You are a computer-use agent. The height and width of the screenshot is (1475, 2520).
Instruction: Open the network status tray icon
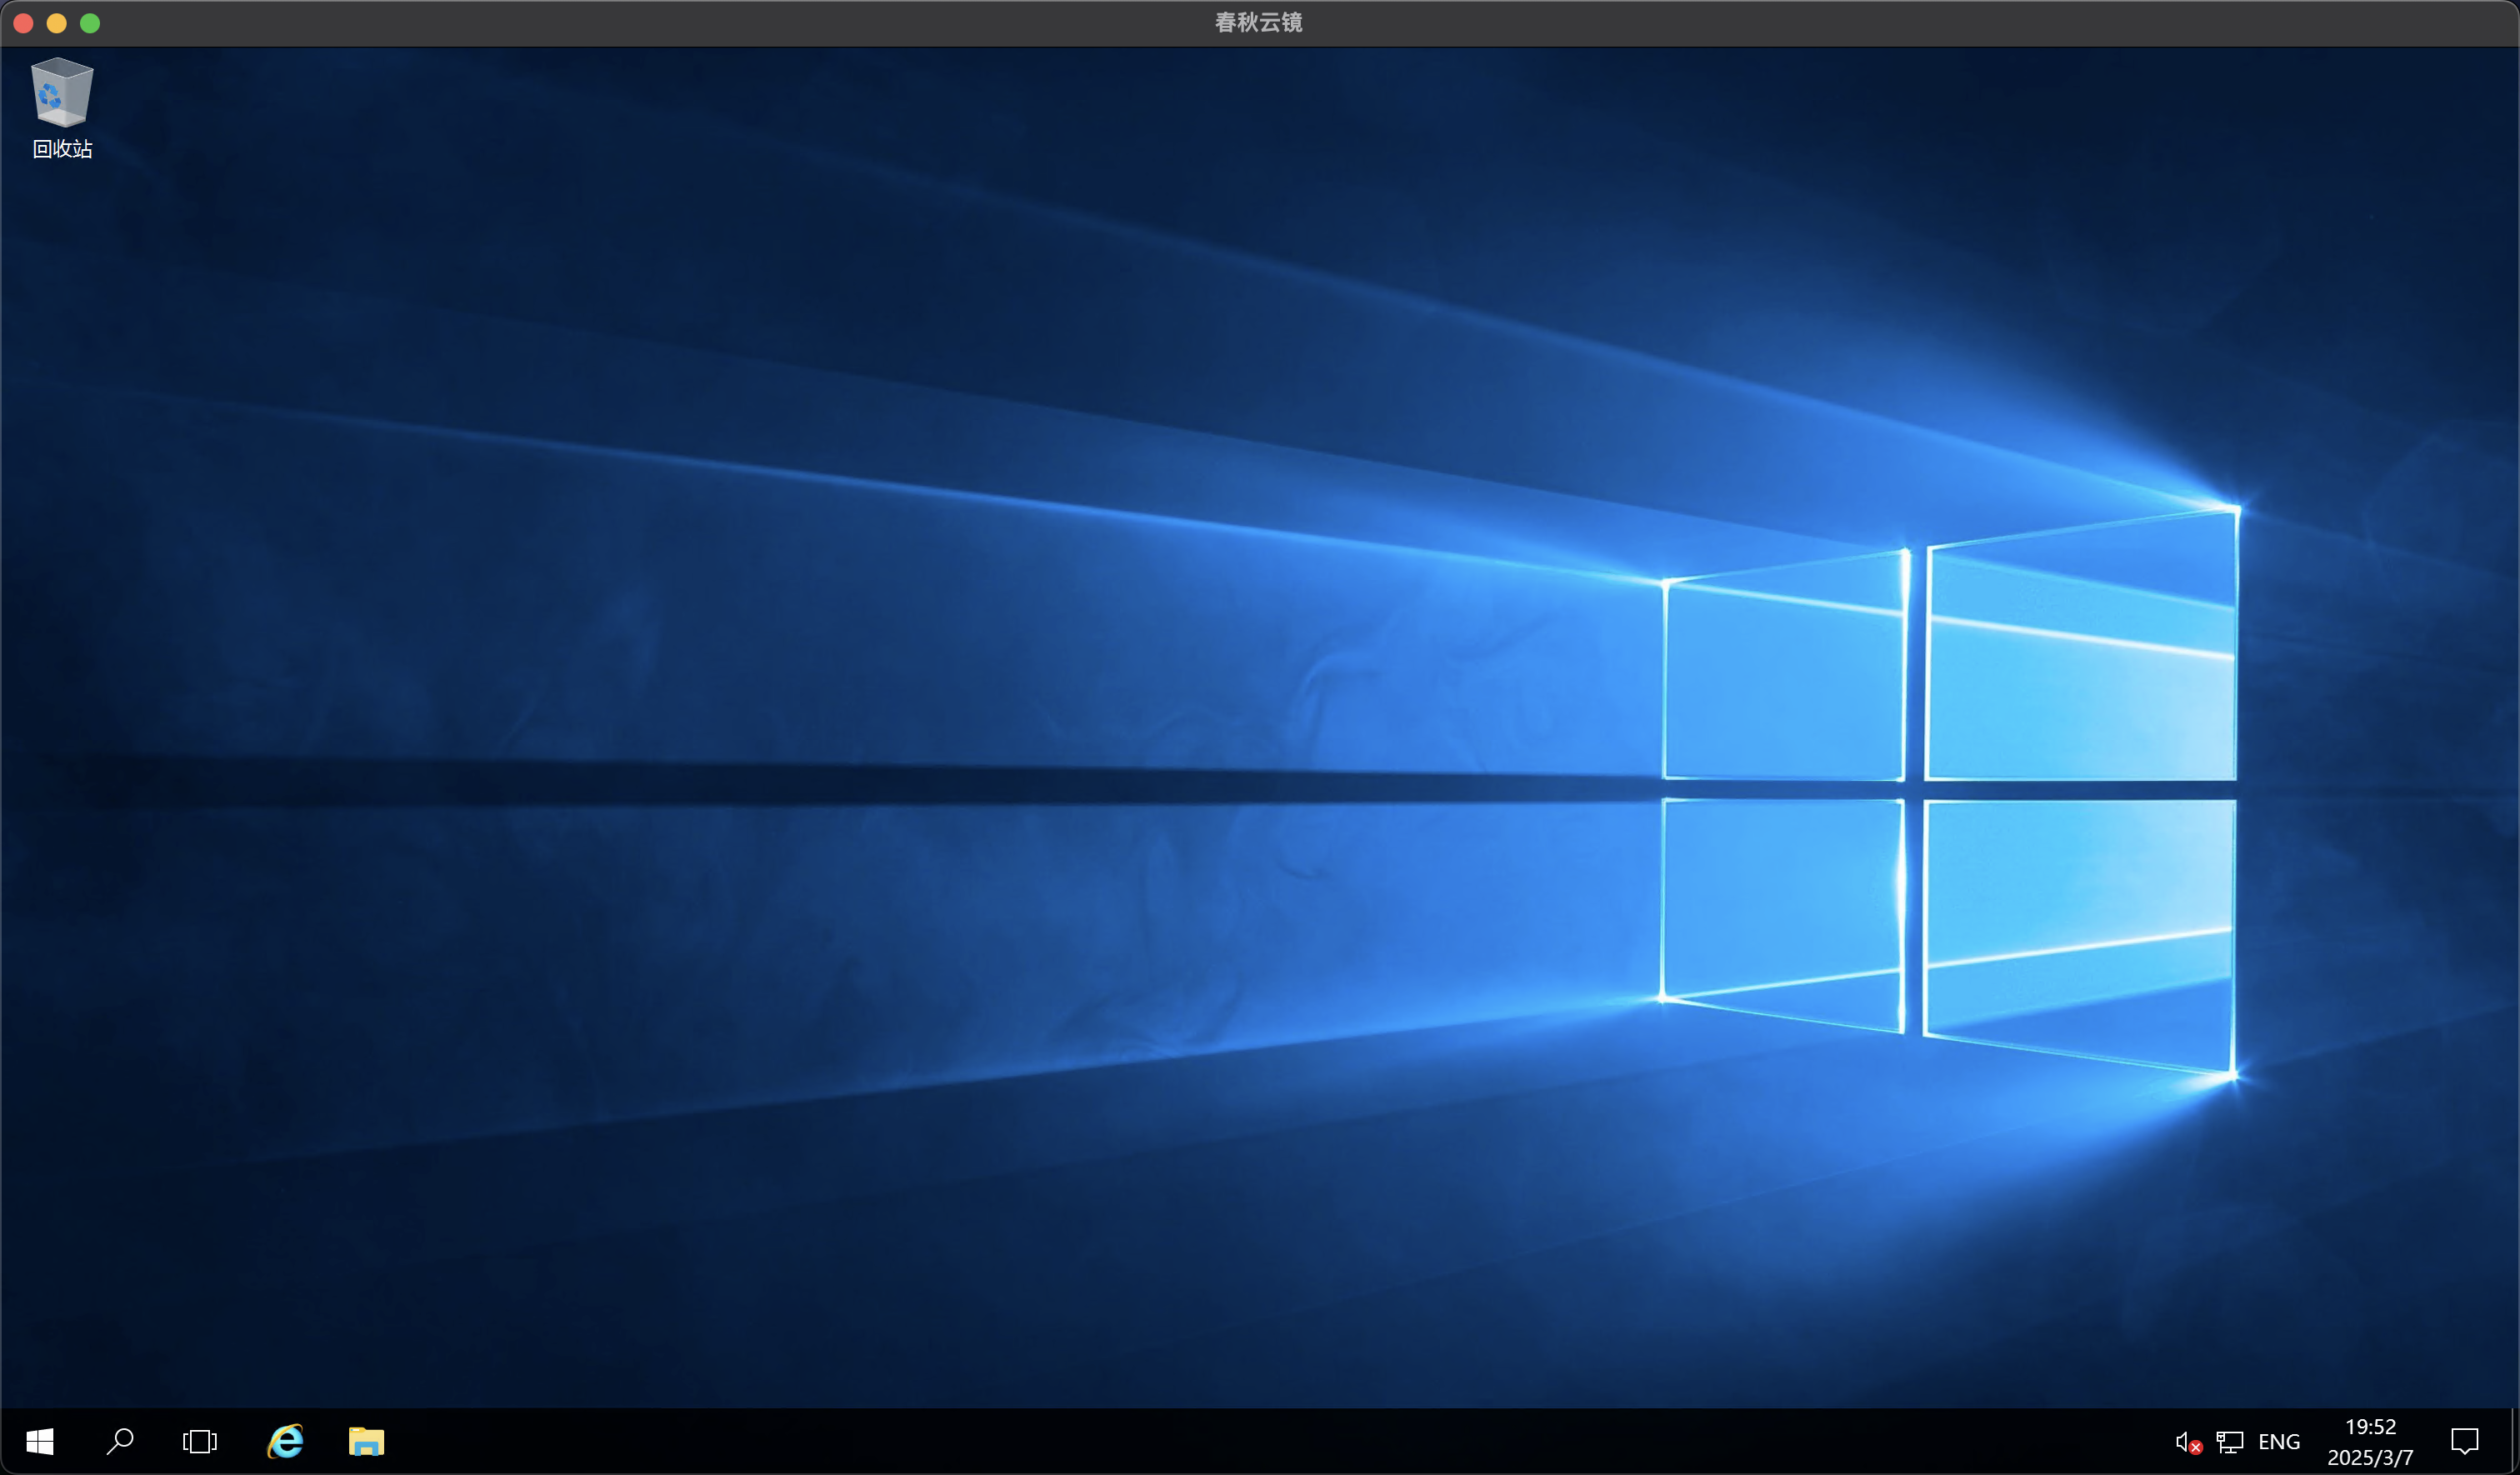[2229, 1442]
